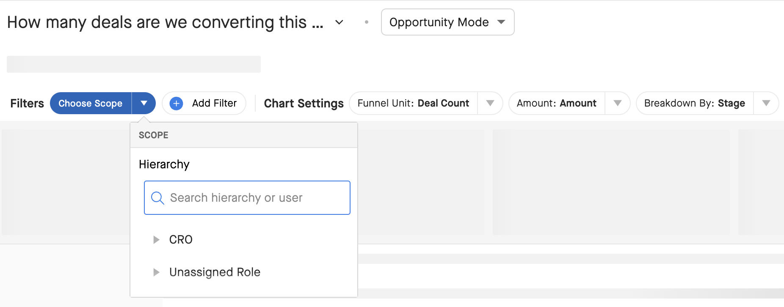Toggle the Choose Scope dropdown arrow

[144, 103]
